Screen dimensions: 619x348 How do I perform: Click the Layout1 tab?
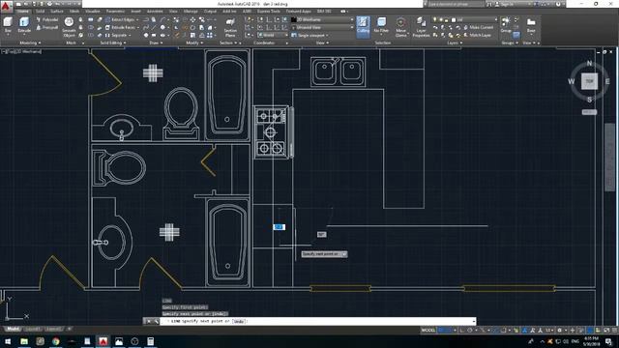[32, 329]
